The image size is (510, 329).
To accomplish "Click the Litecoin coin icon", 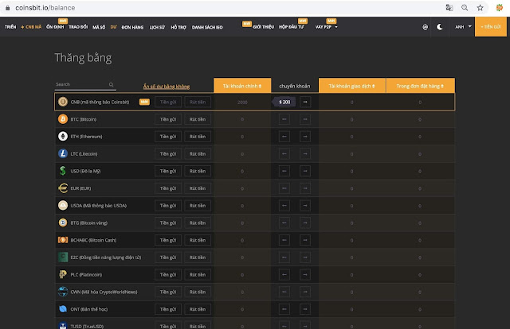I will pos(63,153).
